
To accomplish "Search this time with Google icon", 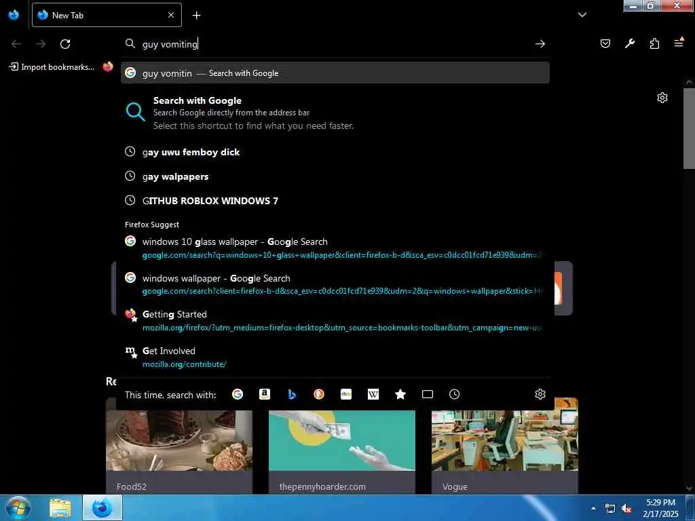I will 238,394.
